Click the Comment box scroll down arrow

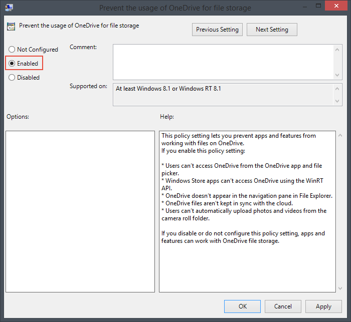point(337,75)
